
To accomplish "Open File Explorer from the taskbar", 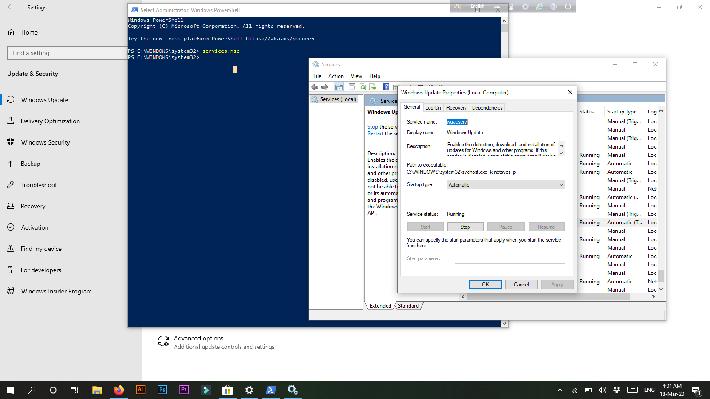I will [x=97, y=390].
